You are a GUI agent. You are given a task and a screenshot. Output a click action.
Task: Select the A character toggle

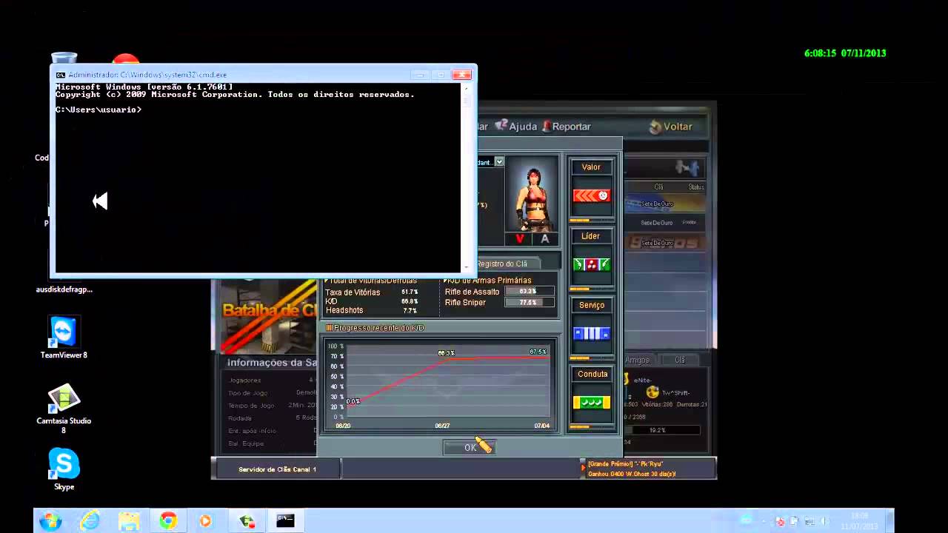click(545, 238)
